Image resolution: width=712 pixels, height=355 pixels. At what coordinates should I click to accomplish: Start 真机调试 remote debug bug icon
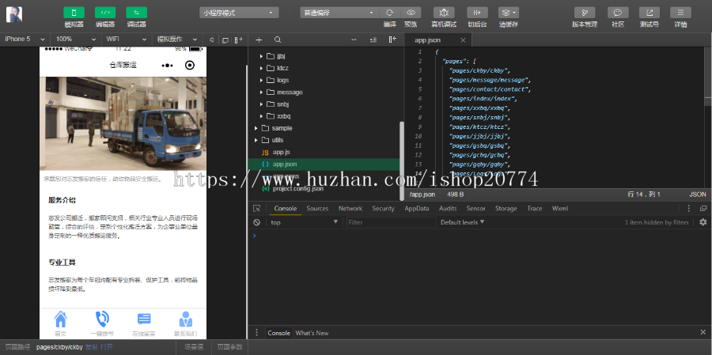(444, 13)
